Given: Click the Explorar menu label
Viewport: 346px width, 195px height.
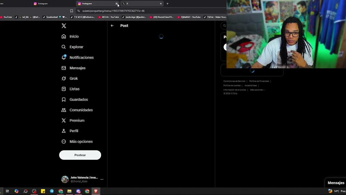Looking at the screenshot, I should click(76, 47).
